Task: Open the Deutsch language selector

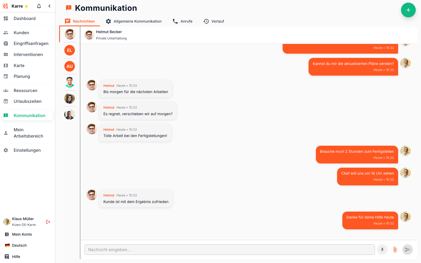Action: click(x=19, y=245)
